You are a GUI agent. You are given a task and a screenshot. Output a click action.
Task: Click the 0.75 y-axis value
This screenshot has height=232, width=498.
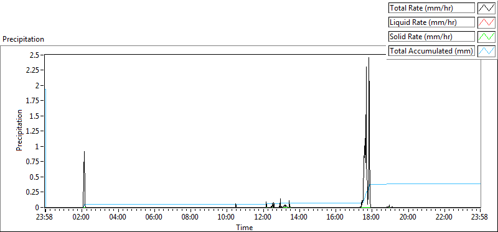(34, 162)
